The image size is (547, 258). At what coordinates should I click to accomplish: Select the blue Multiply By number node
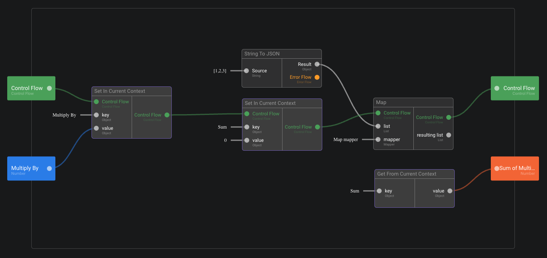tap(28, 168)
